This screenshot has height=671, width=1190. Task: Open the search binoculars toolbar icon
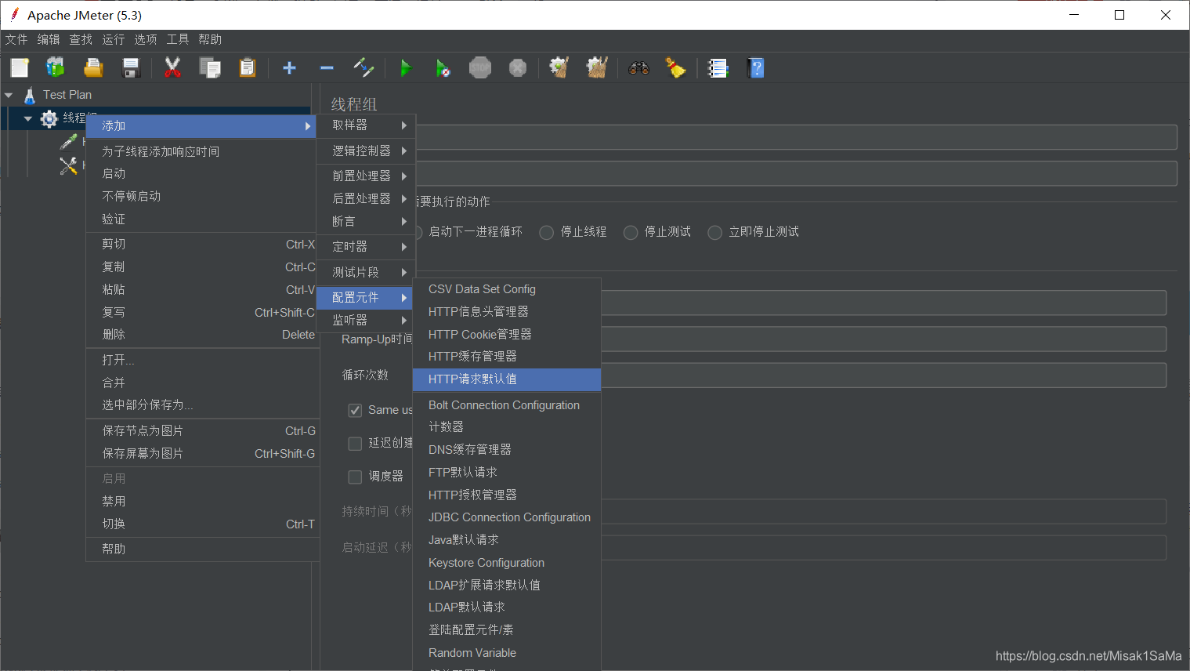coord(638,67)
